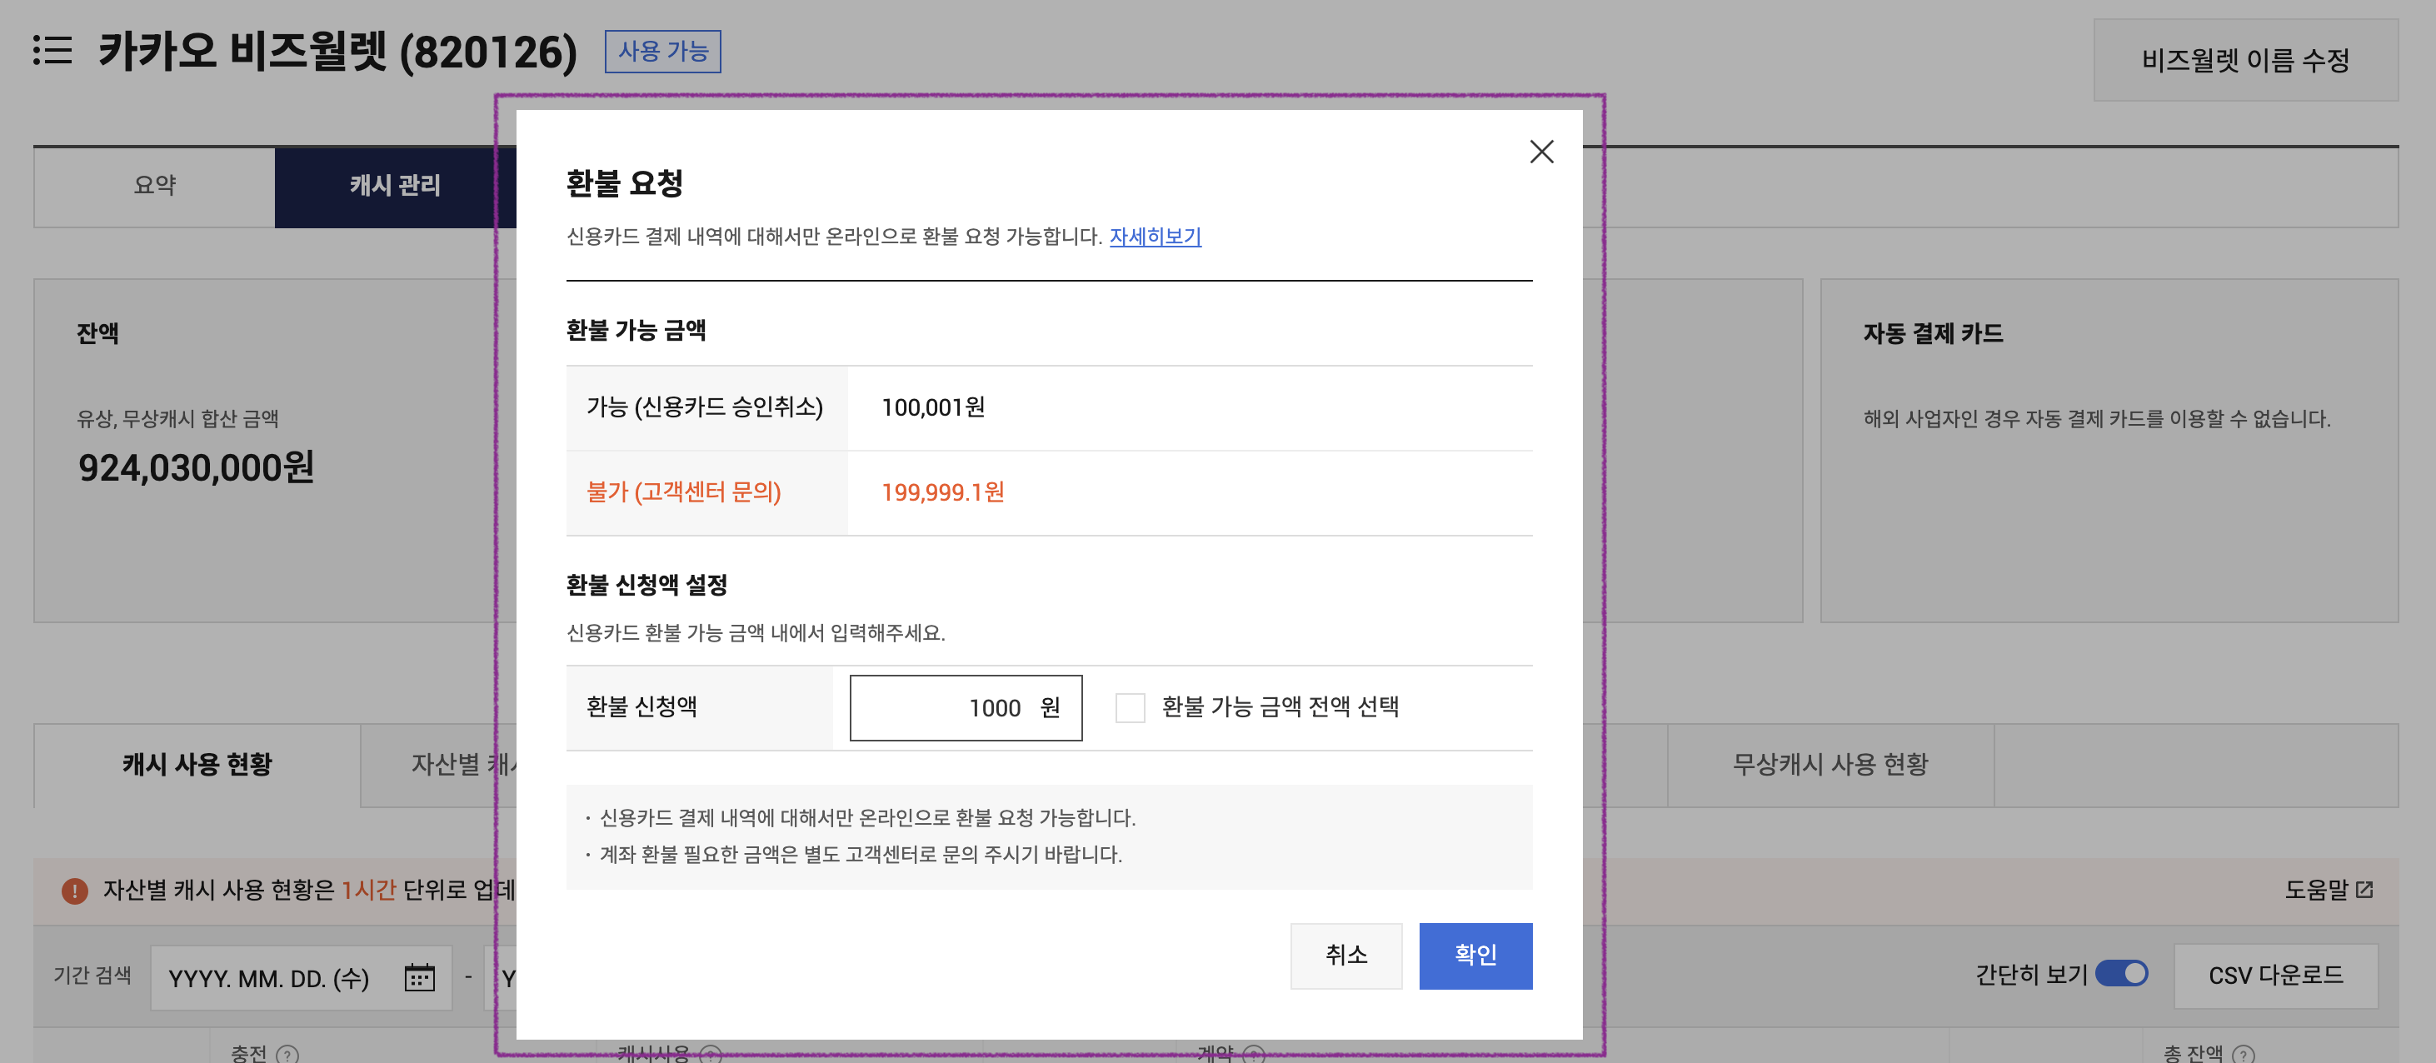Switch to the 요약 tab
The height and width of the screenshot is (1063, 2436).
[x=155, y=186]
